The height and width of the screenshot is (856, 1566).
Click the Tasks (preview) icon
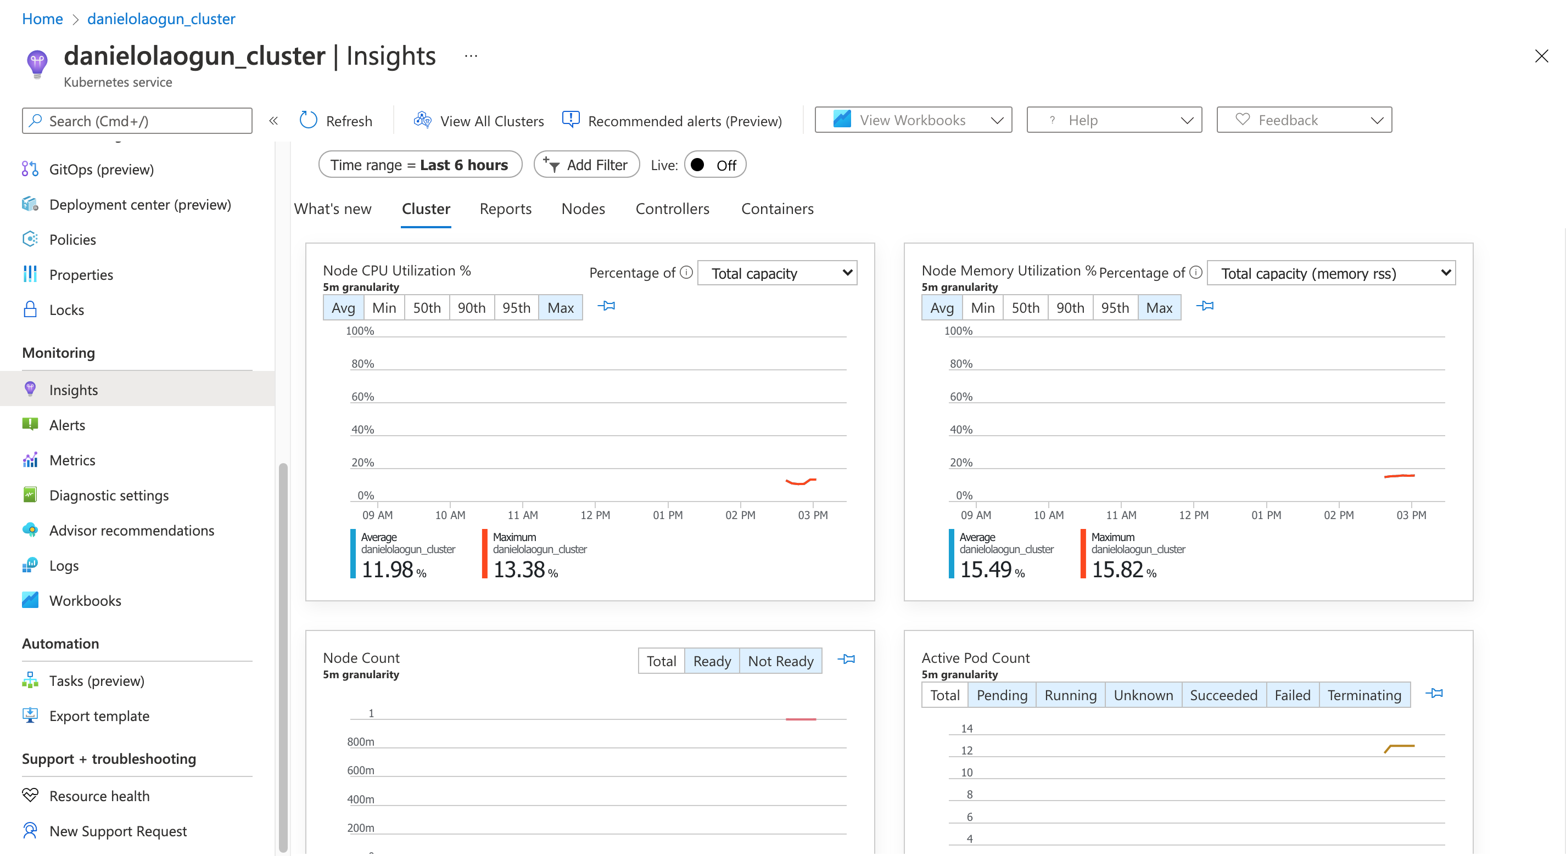click(x=30, y=680)
